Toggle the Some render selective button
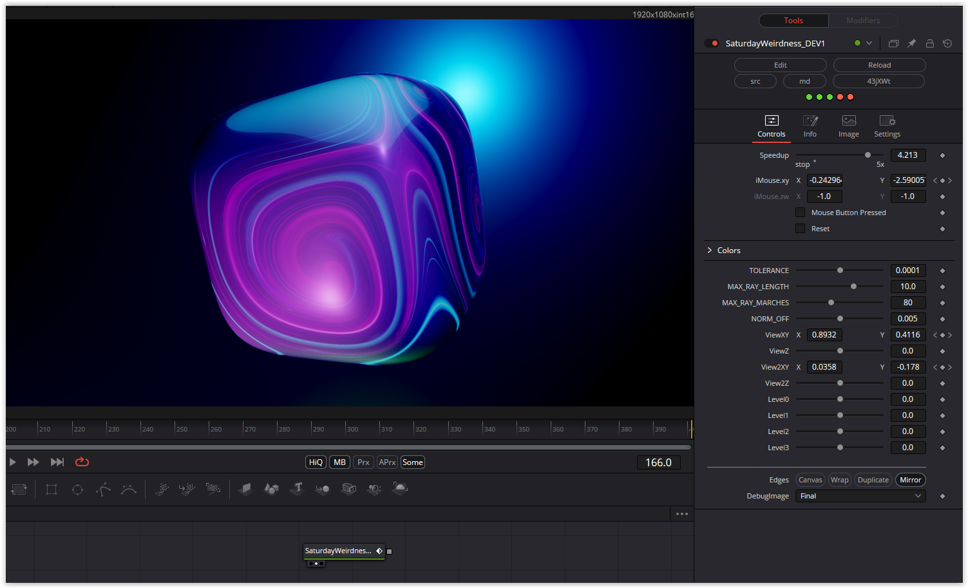This screenshot has width=968, height=588. tap(413, 462)
